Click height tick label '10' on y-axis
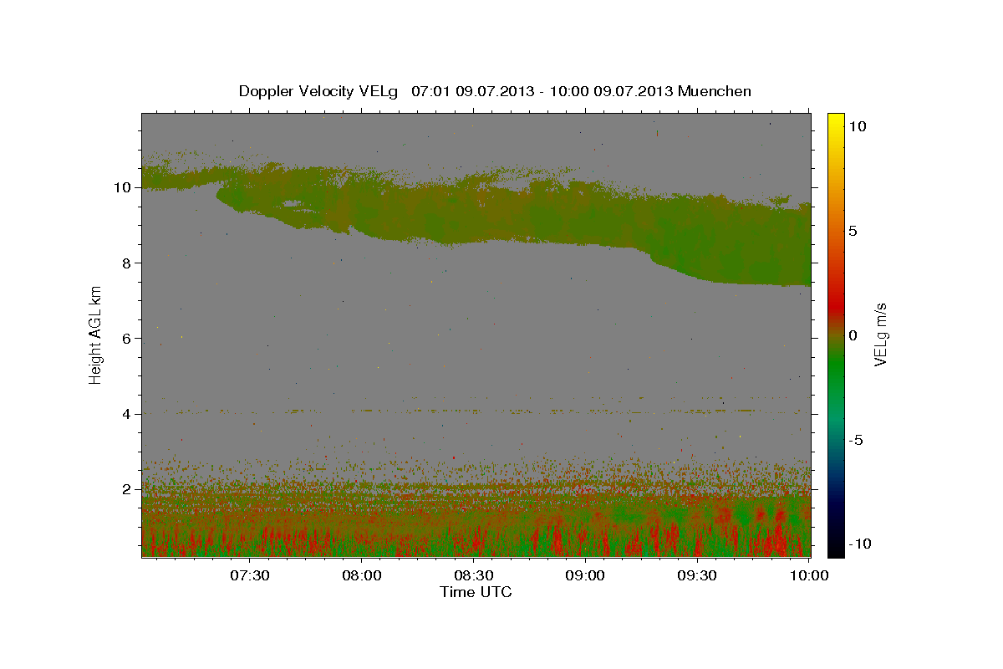The image size is (1003, 669). pos(125,187)
